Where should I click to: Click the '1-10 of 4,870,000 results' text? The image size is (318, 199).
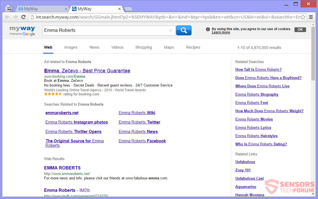(x=259, y=48)
